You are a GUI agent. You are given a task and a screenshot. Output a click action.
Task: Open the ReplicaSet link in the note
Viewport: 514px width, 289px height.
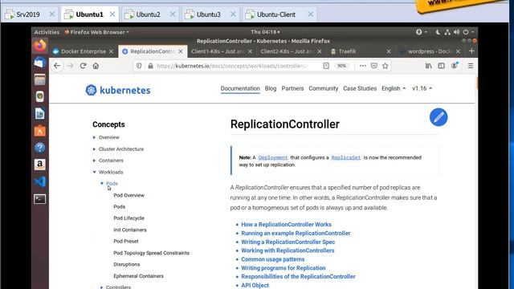coord(346,157)
